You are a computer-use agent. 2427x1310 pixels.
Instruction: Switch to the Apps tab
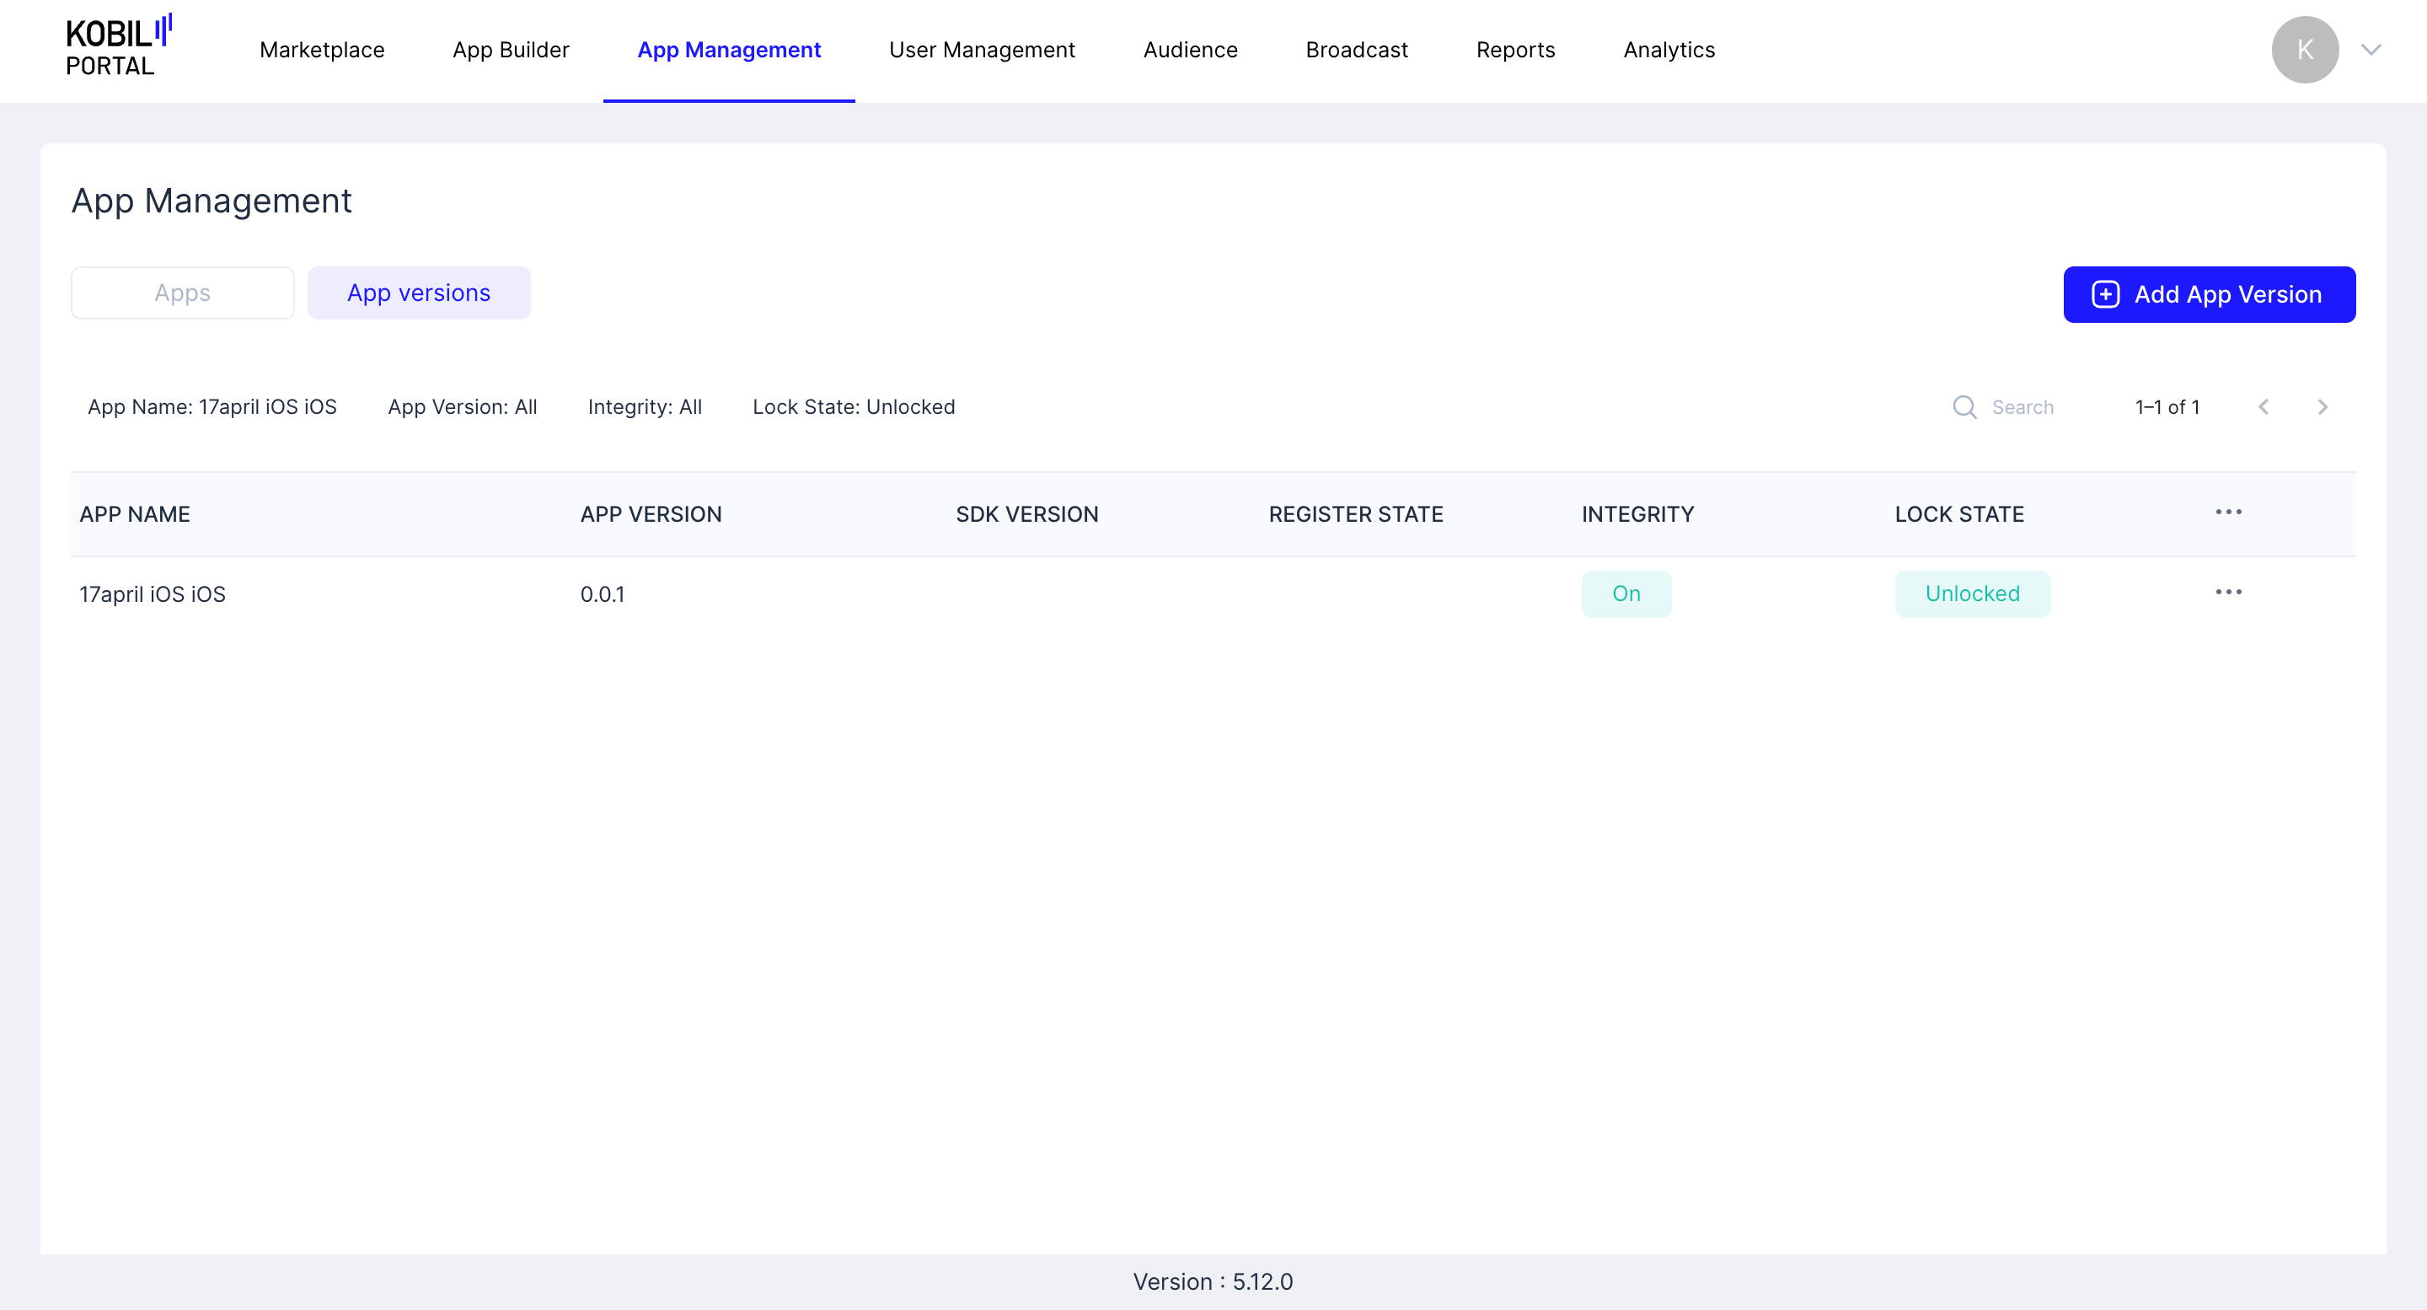coord(182,293)
